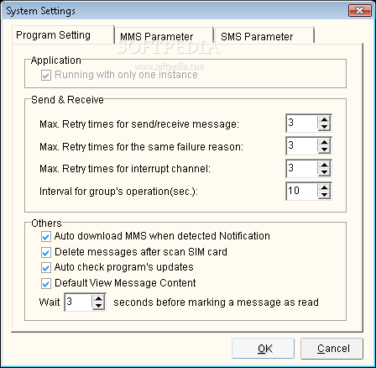This screenshot has height=368, width=376.
Task: Decrease wait seconds before marking as read
Action: point(98,306)
